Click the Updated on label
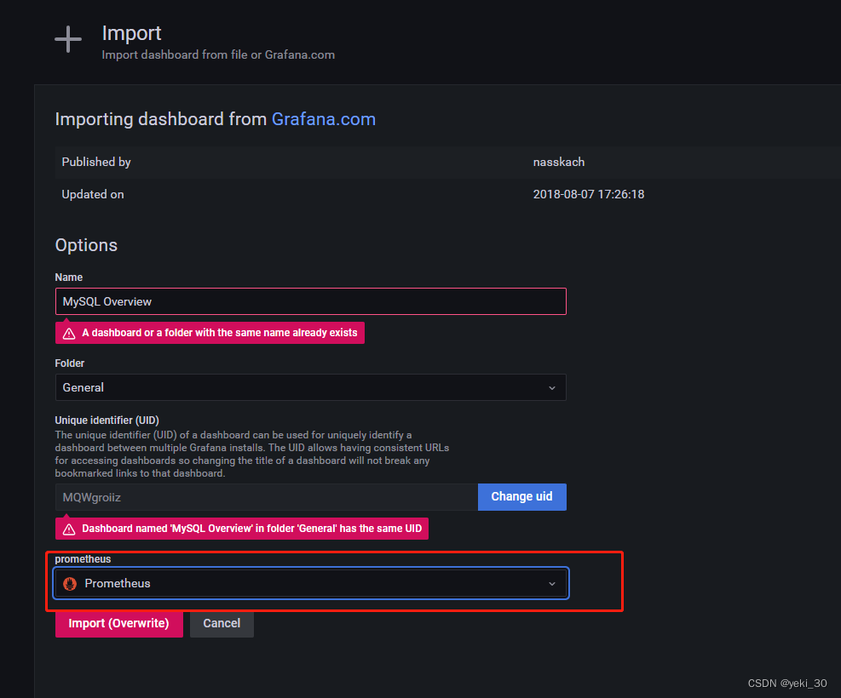The width and height of the screenshot is (841, 698). (93, 194)
